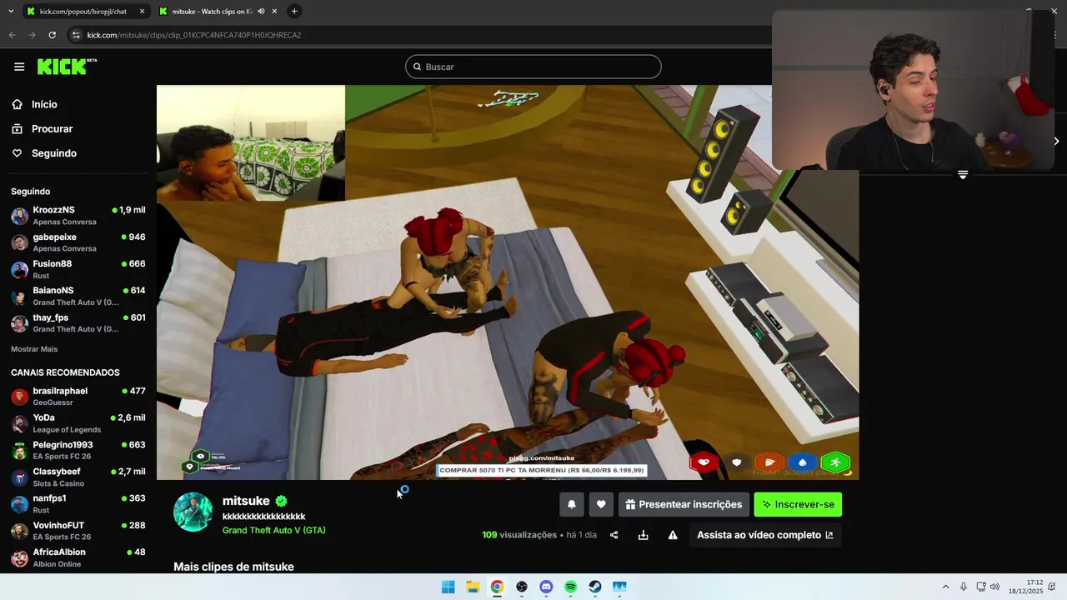Open Seguindo in the sidebar

(x=54, y=153)
